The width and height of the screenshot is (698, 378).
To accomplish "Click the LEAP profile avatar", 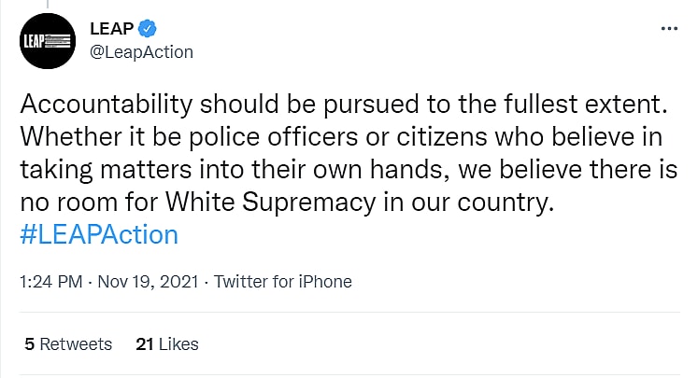I will coord(47,40).
